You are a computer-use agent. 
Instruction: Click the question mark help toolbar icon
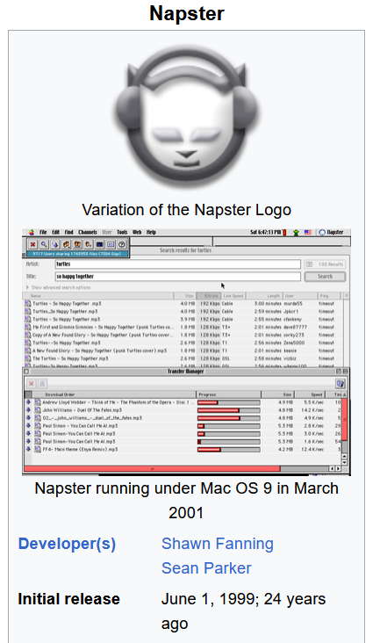coord(122,244)
